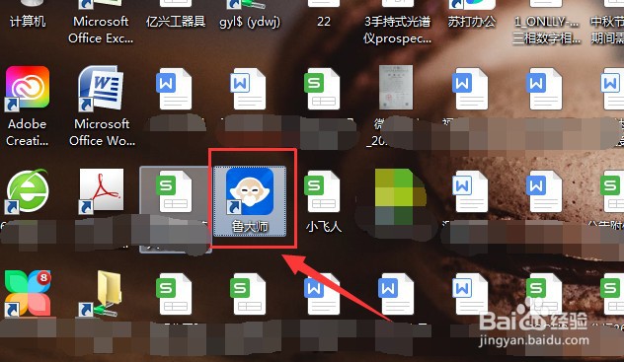Select the 鲁大师 desktop shortcut

[250, 201]
